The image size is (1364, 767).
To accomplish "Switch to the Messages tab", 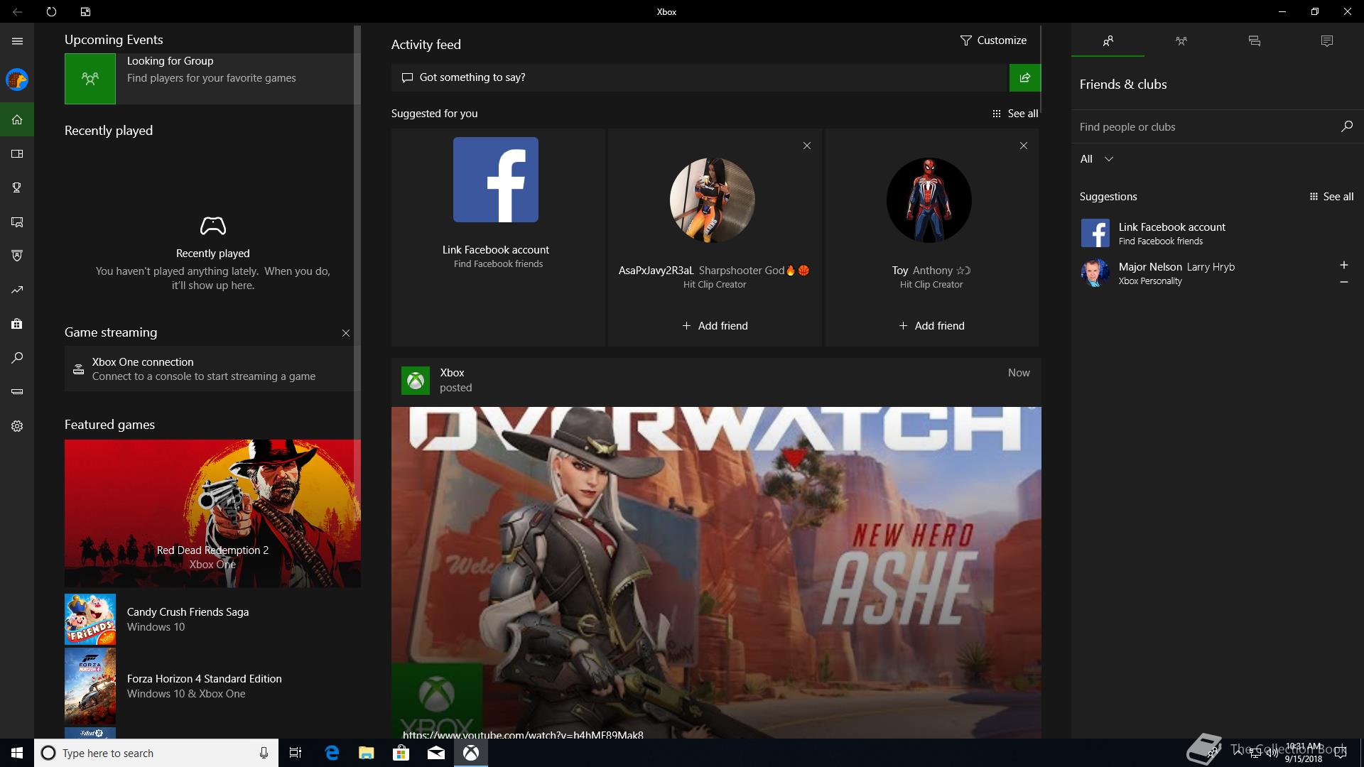I will click(x=1254, y=41).
